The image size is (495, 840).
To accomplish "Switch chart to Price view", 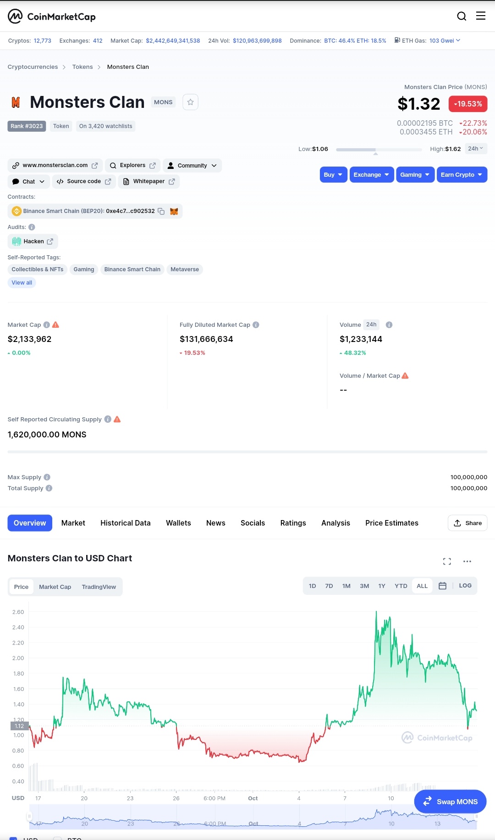I will (x=21, y=587).
